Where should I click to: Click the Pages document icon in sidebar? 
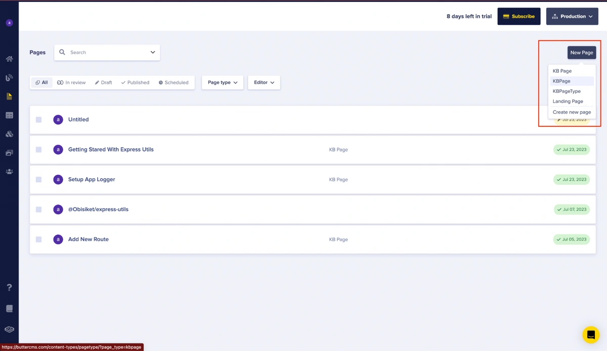(9, 96)
